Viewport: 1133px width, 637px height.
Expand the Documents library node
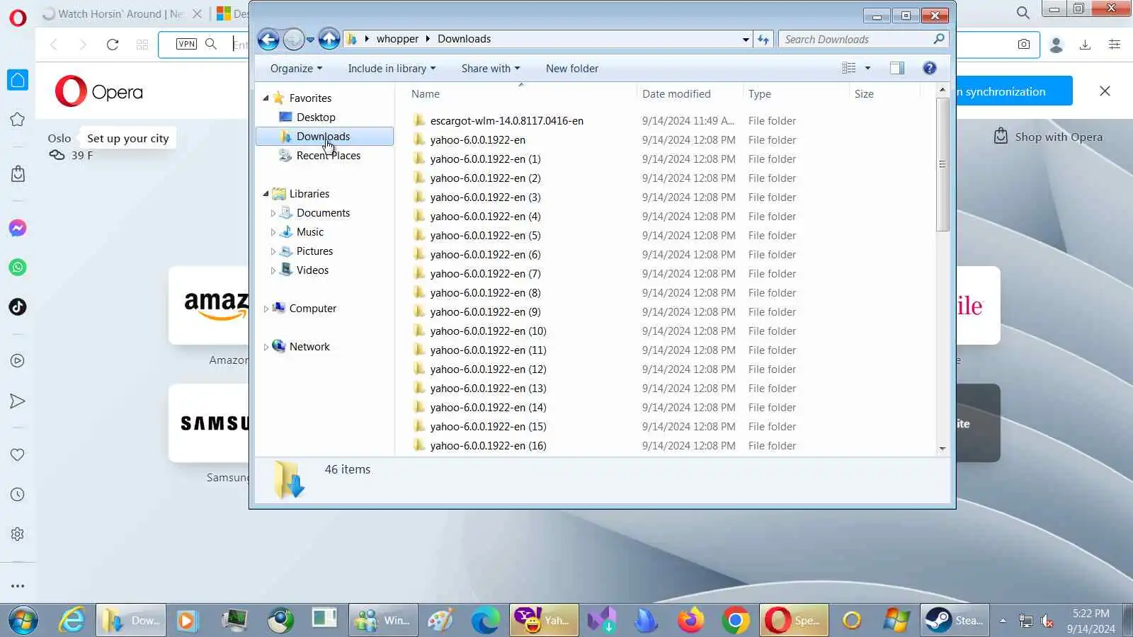point(273,213)
